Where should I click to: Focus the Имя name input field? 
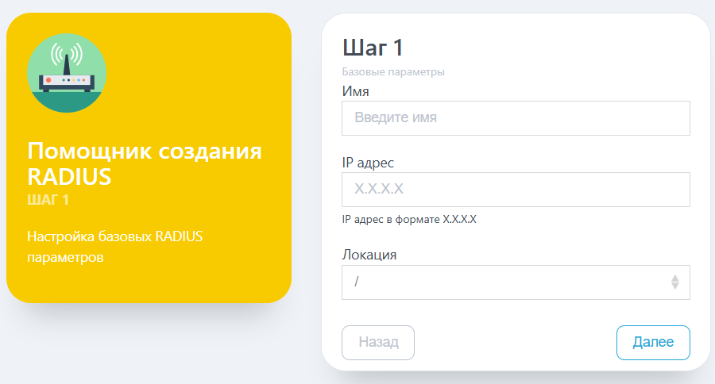point(516,118)
